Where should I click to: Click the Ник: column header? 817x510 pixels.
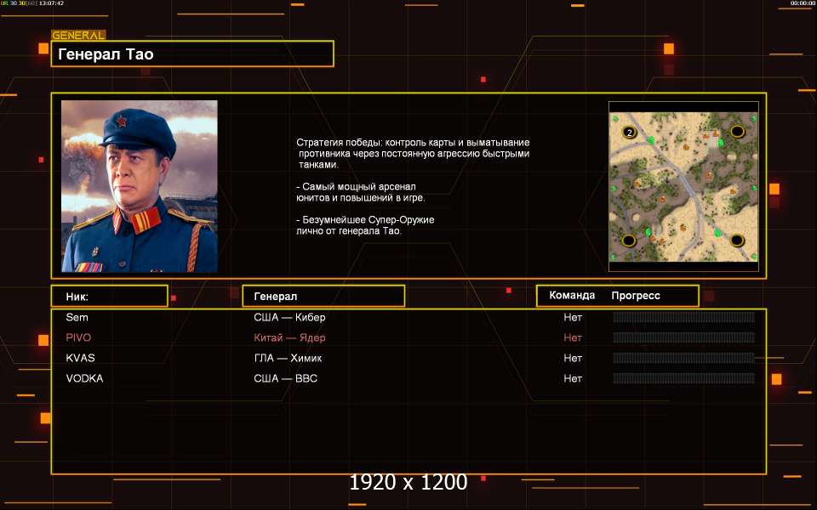click(x=110, y=296)
